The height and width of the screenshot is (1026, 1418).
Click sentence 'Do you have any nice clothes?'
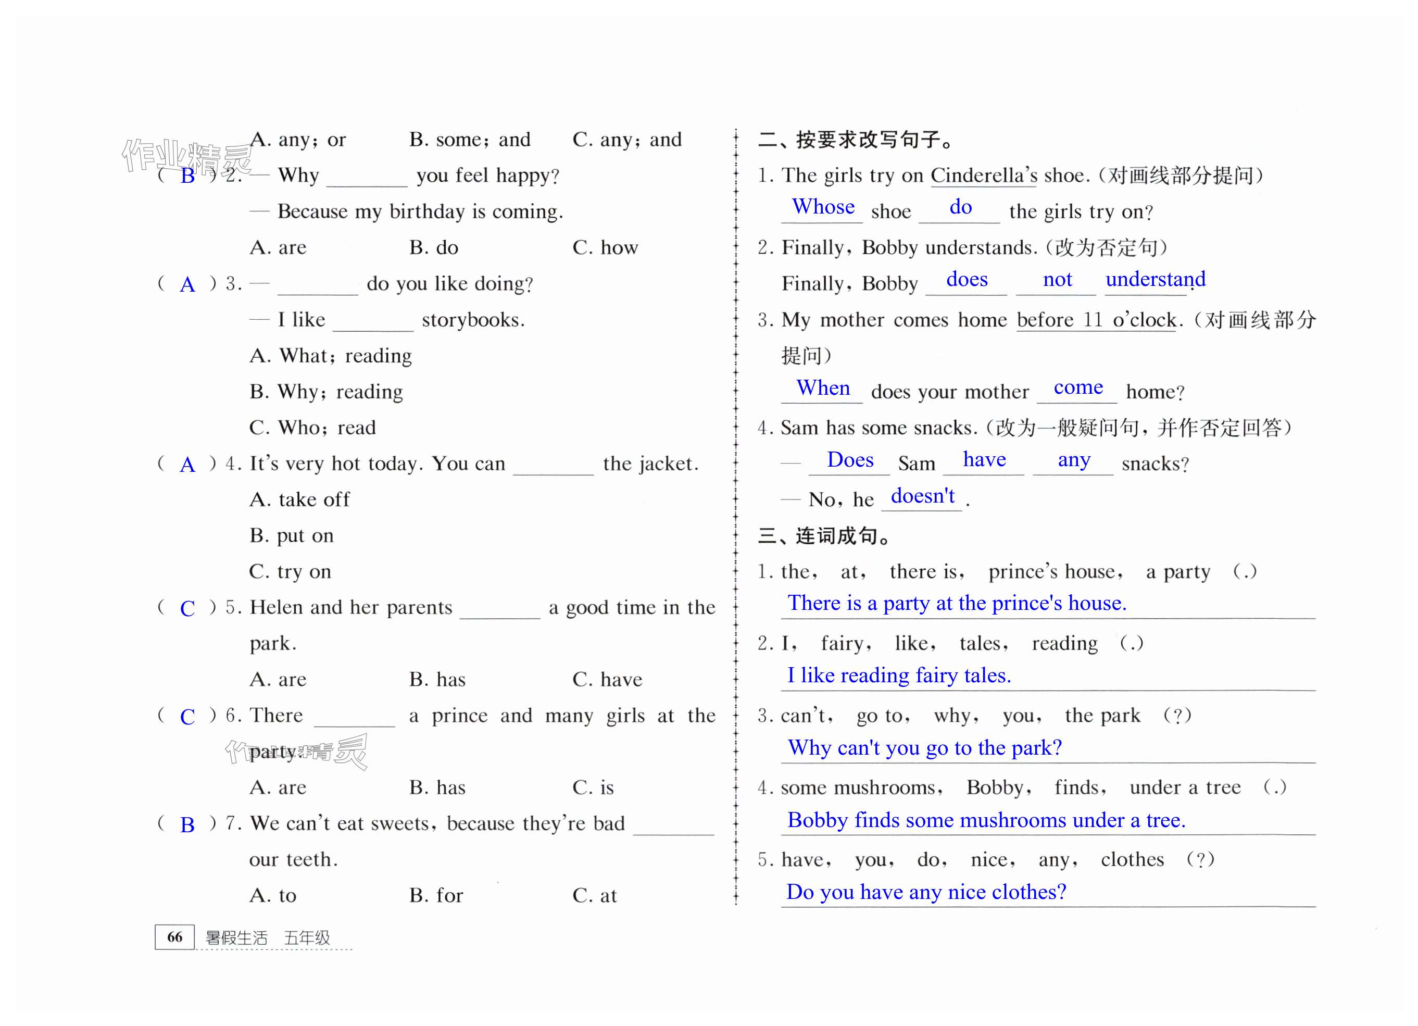[926, 892]
